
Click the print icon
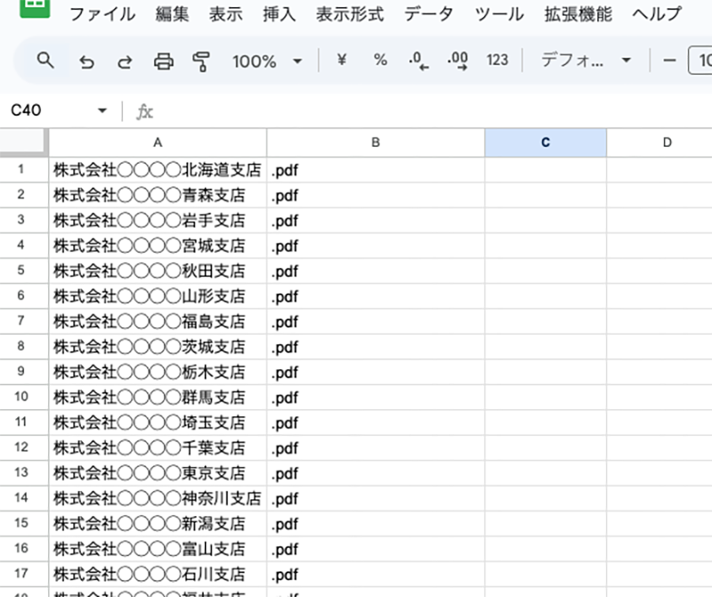164,61
